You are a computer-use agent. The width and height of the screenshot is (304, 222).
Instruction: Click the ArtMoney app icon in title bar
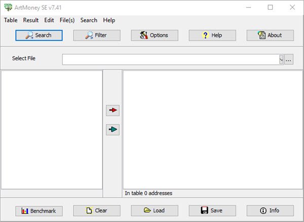tap(8, 8)
